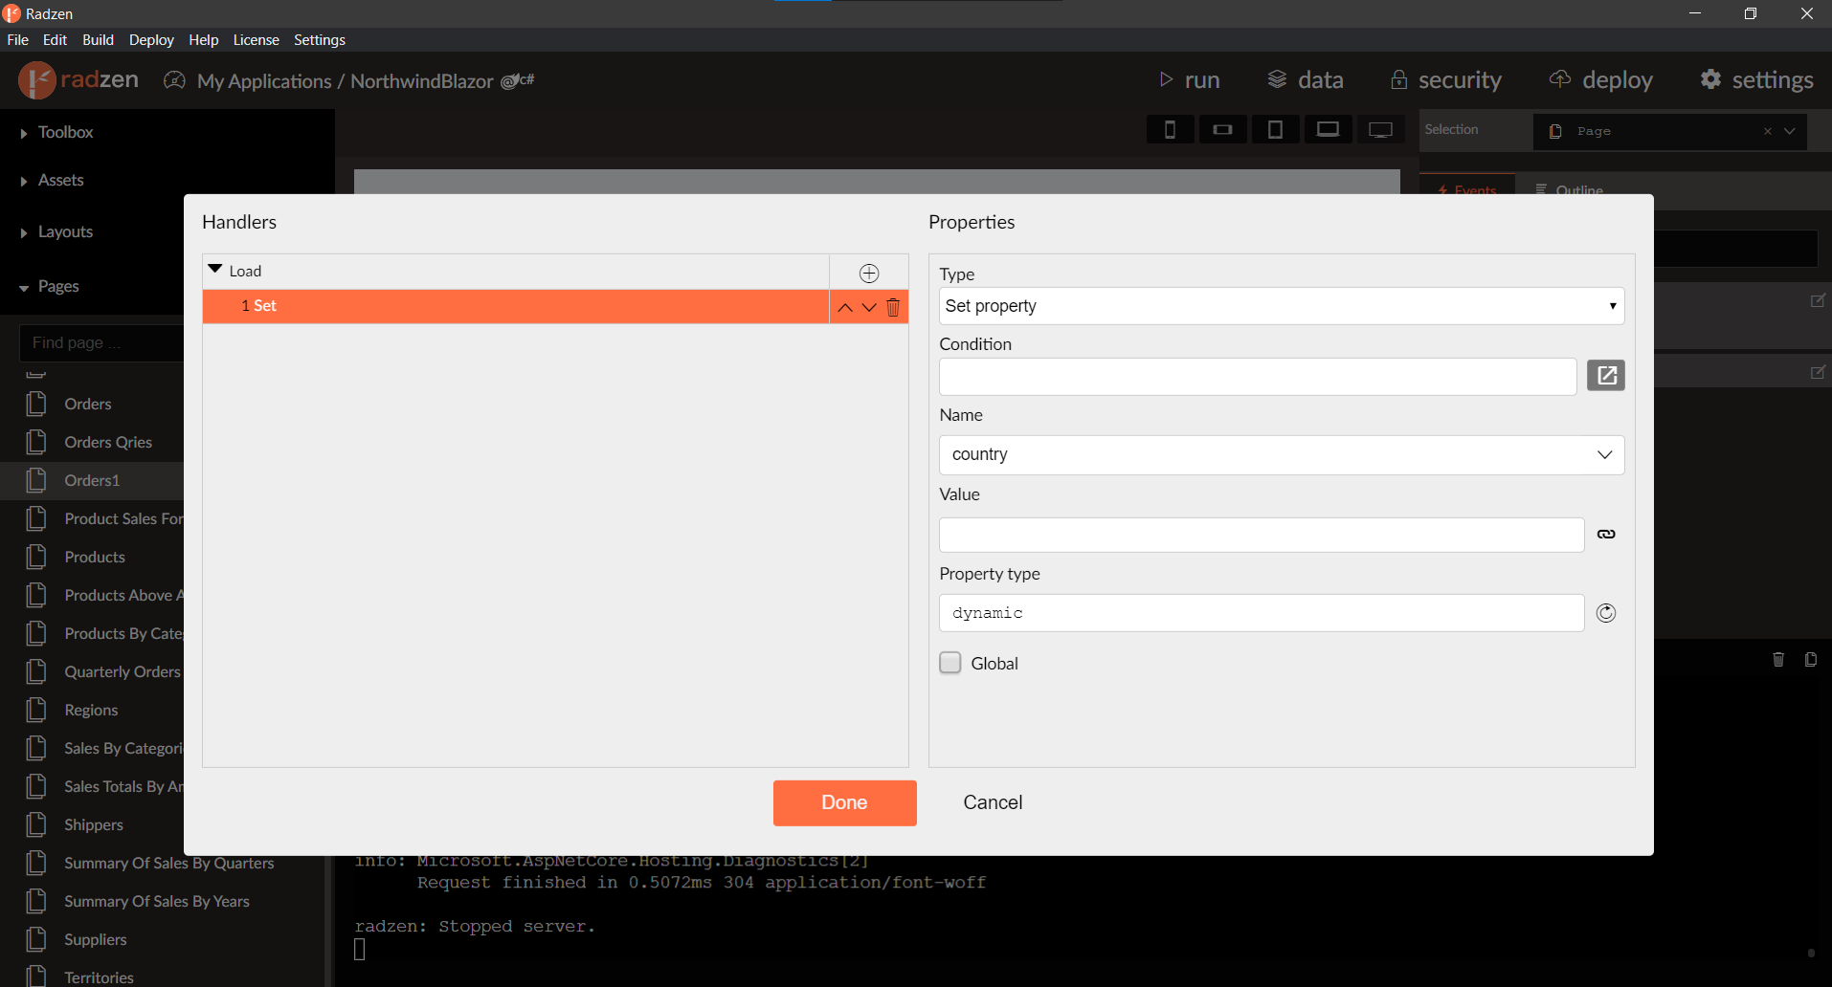
Task: Click the Property type refresh icon
Action: pyautogui.click(x=1605, y=613)
